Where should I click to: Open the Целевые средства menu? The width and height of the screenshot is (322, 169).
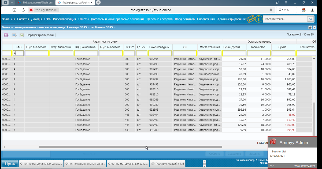coord(160,19)
